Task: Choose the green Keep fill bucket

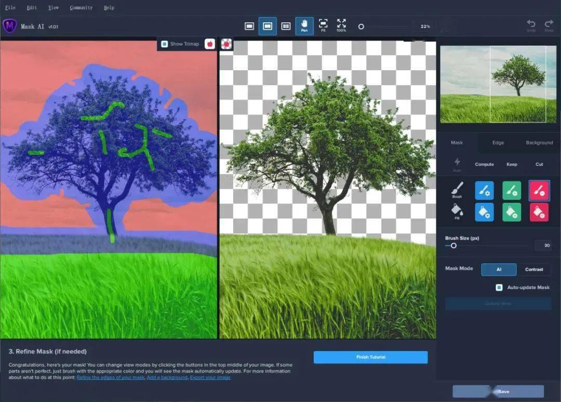Action: click(x=512, y=212)
